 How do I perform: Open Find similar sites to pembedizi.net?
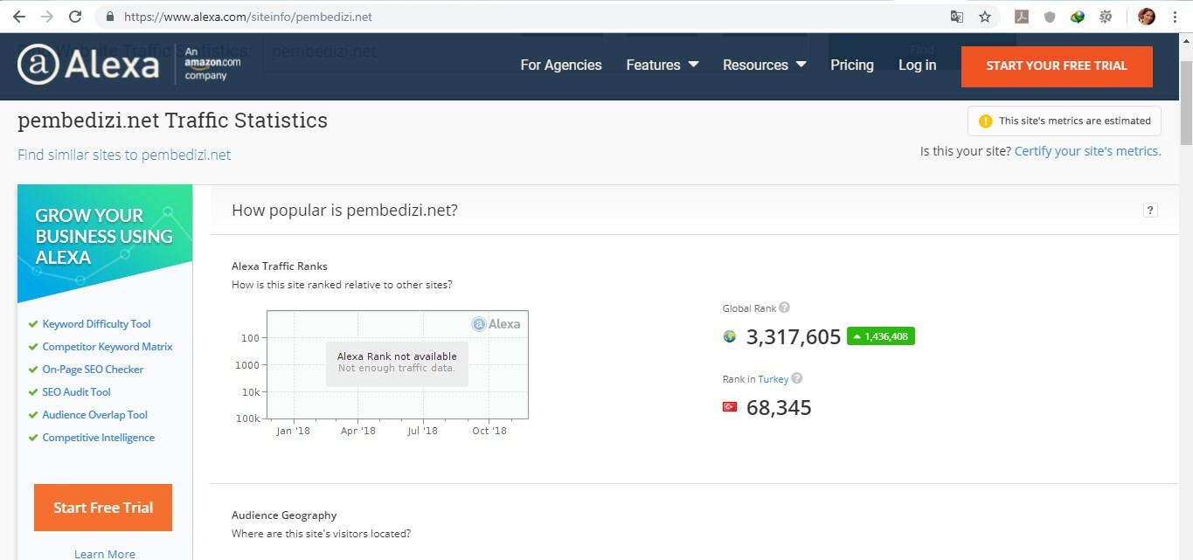pos(124,155)
